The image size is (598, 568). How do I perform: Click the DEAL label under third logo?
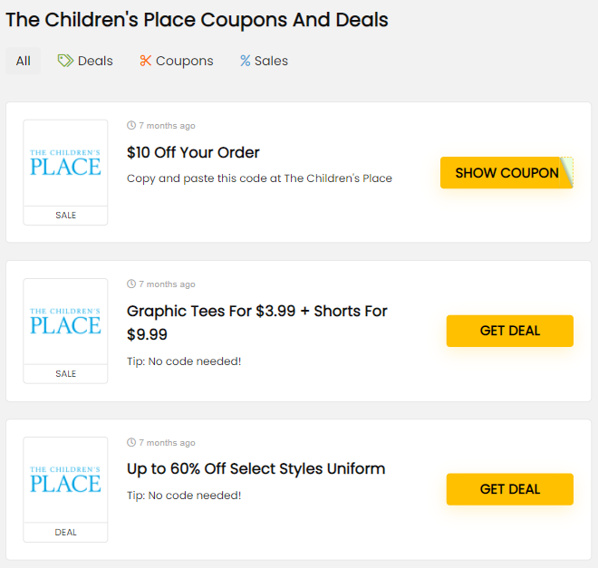(65, 533)
